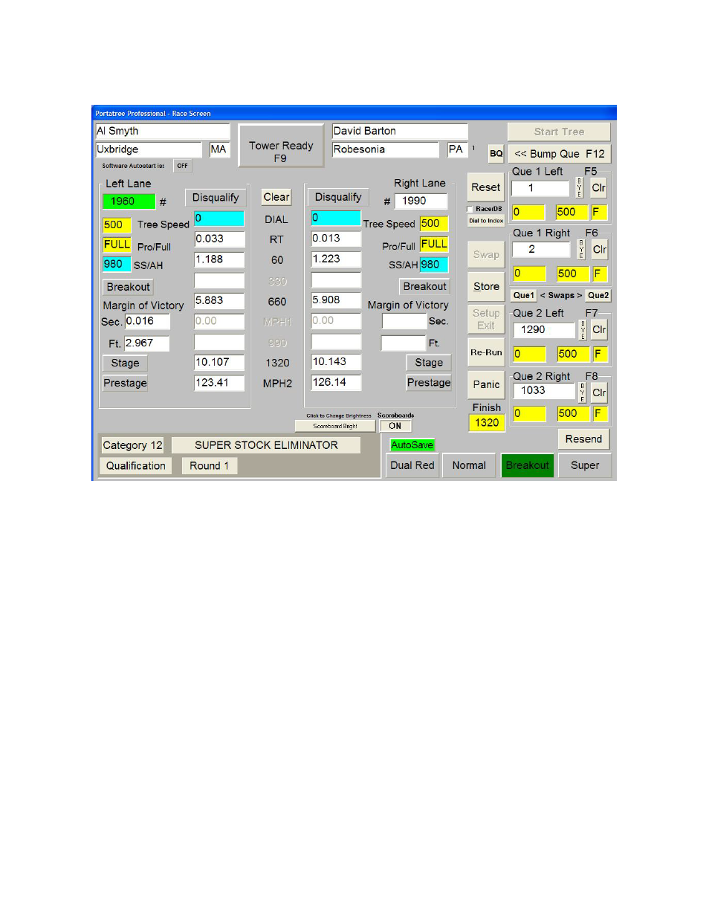Image resolution: width=709 pixels, height=918 pixels.
Task: Click the Bump Que F12 button
Action: (559, 154)
